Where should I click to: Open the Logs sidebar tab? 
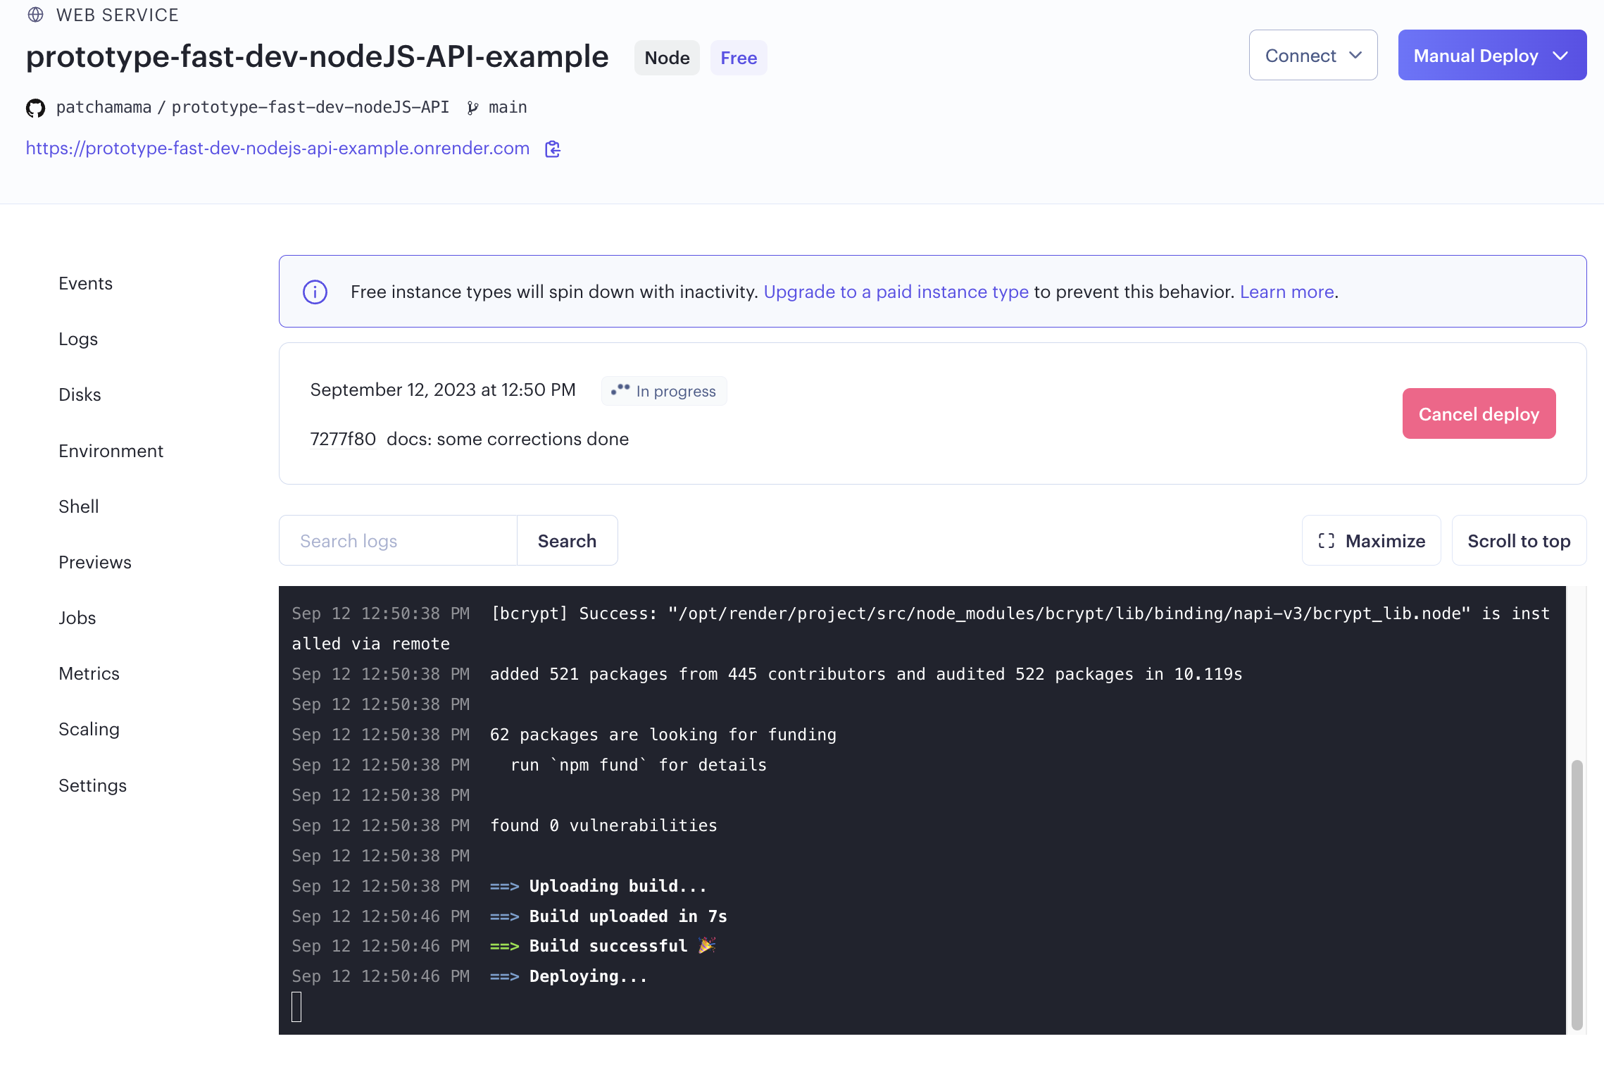[x=78, y=339]
